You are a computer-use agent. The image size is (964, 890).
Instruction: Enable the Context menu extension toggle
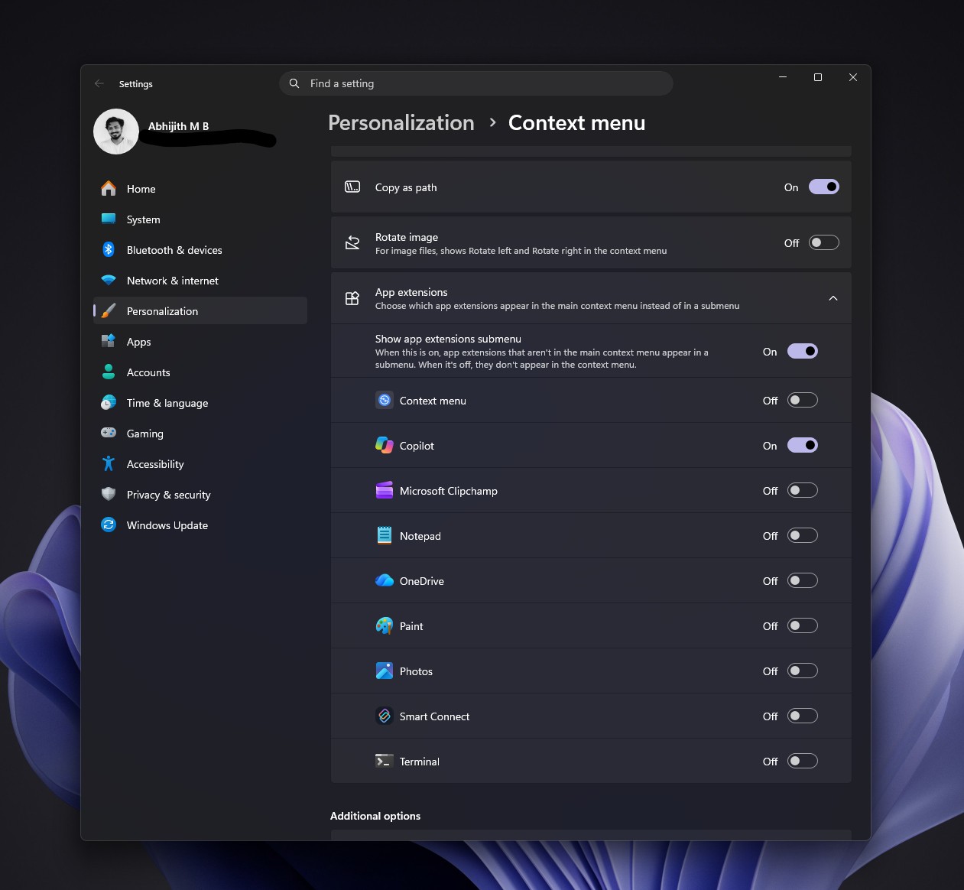coord(803,400)
